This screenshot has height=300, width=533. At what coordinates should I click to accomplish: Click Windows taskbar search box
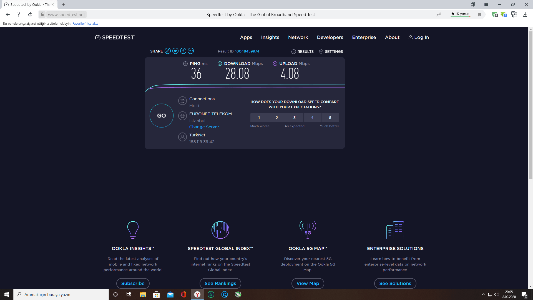[x=61, y=294]
